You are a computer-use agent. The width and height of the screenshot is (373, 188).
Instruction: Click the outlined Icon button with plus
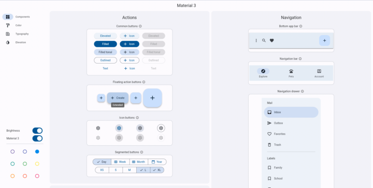tap(130, 60)
